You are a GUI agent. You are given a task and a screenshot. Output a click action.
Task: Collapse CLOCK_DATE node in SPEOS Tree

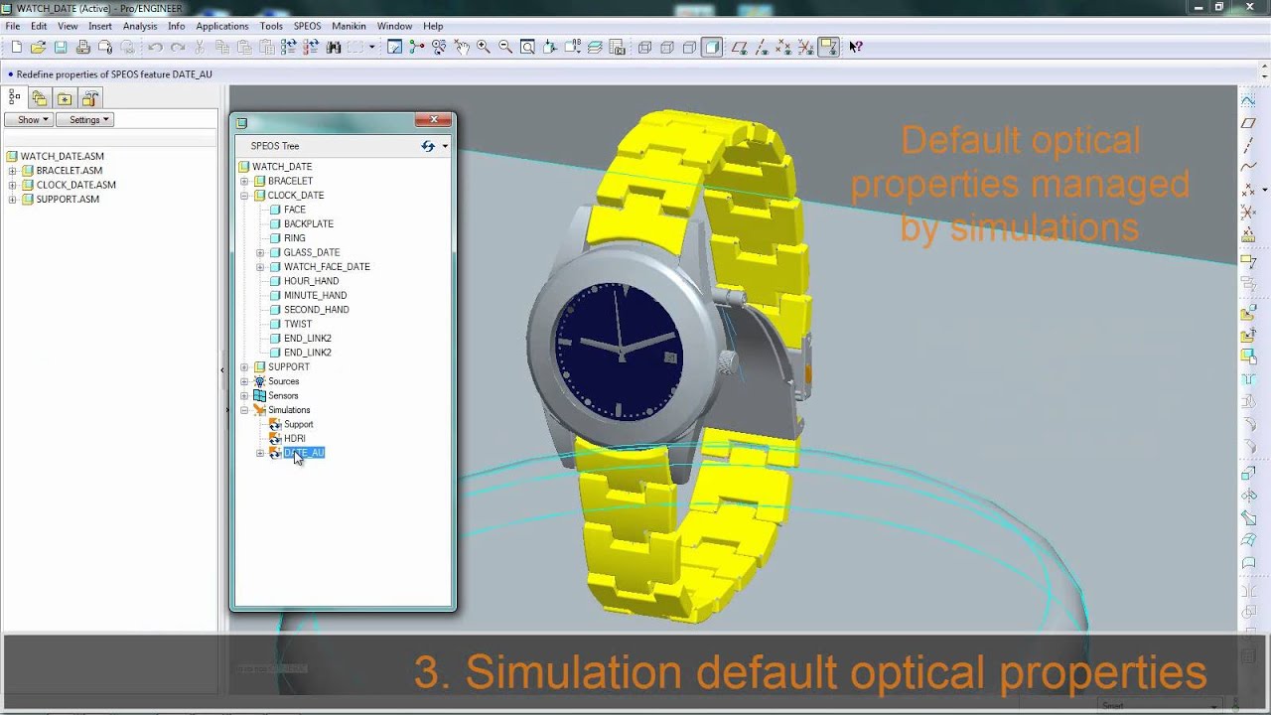(244, 196)
